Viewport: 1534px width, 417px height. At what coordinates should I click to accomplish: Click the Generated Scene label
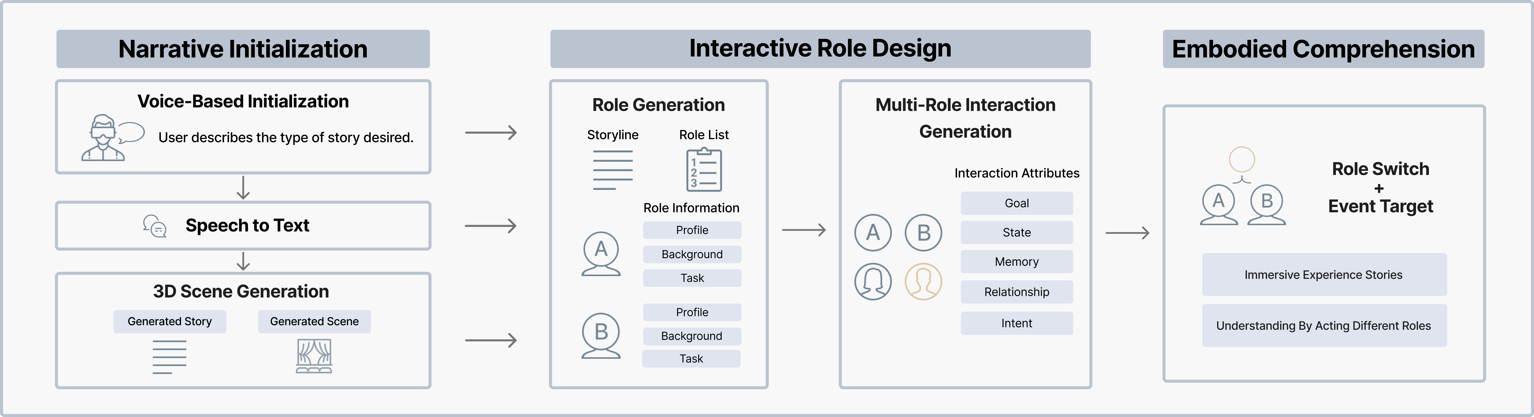pos(314,322)
